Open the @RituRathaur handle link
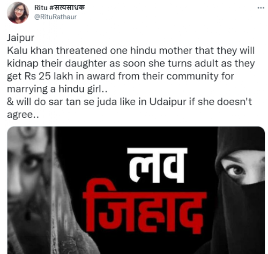This screenshot has width=268, height=254. tap(55, 17)
